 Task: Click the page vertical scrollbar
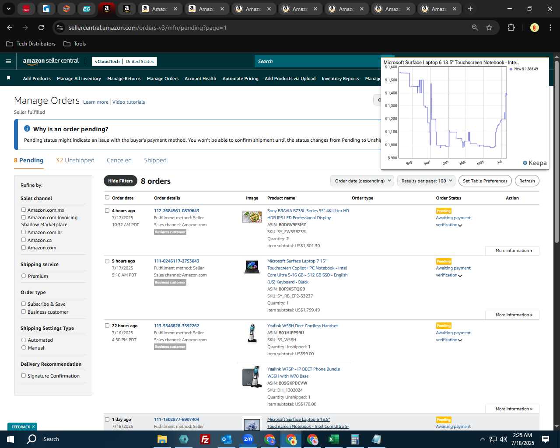(x=556, y=152)
